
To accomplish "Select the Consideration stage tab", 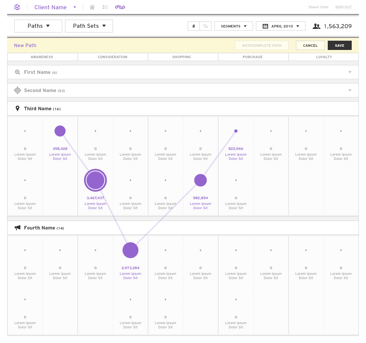I will click(113, 57).
